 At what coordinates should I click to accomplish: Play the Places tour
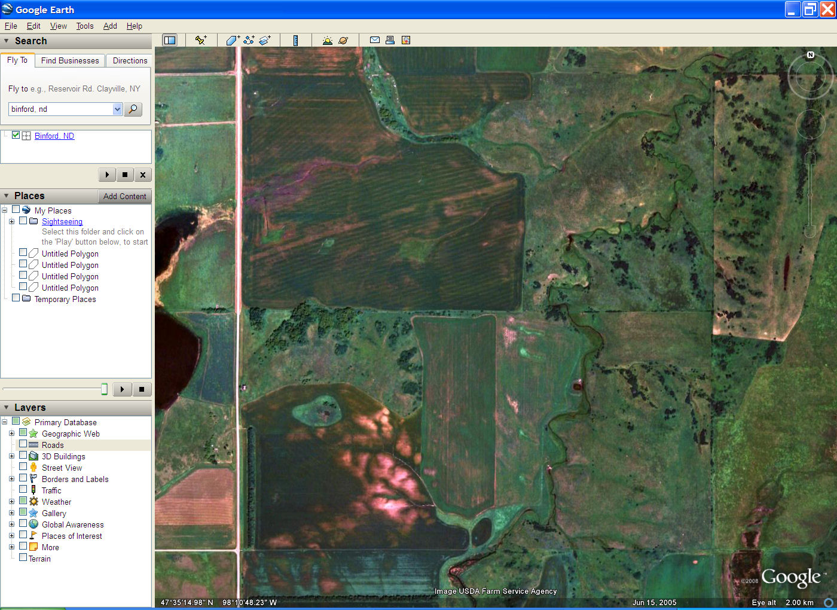pyautogui.click(x=122, y=389)
